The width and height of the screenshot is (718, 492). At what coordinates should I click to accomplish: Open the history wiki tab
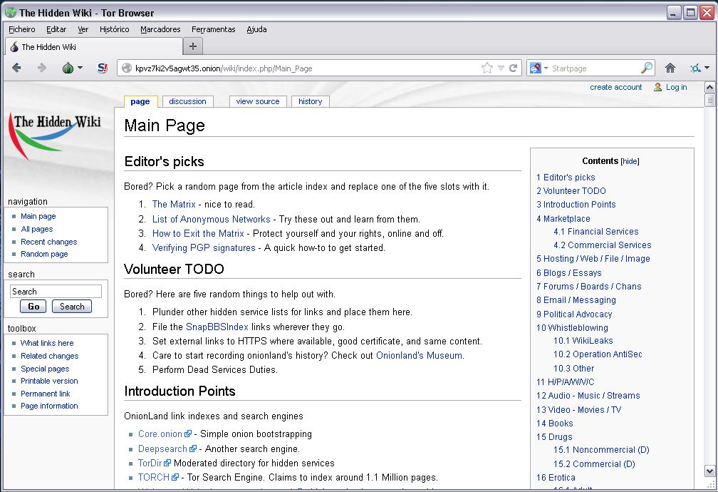pos(310,101)
